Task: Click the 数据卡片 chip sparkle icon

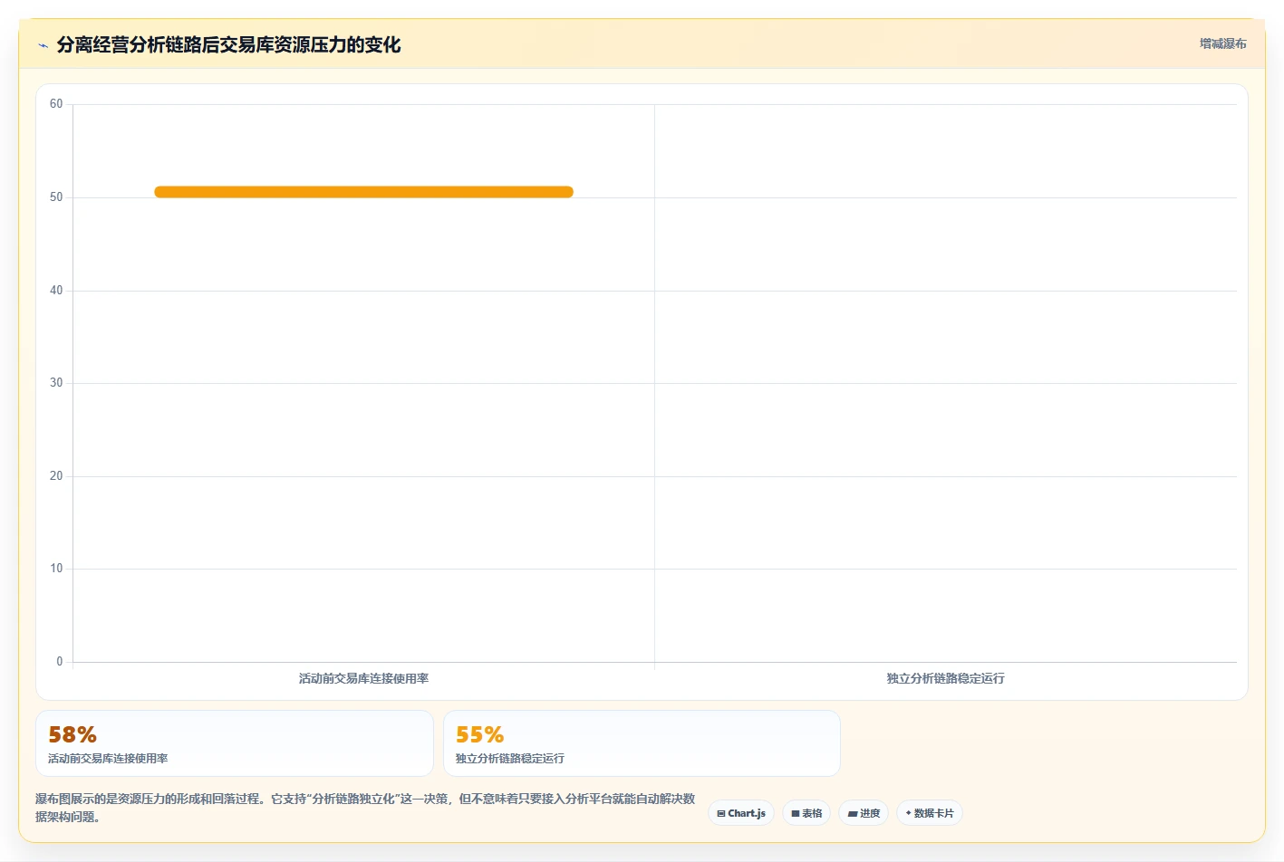Action: coord(908,813)
